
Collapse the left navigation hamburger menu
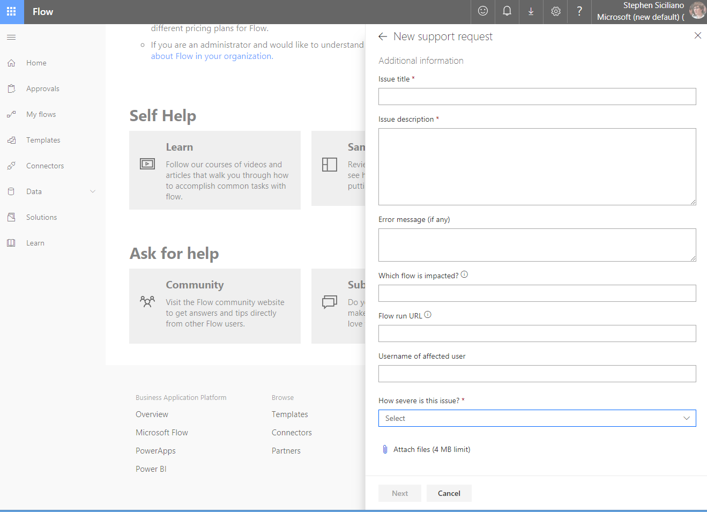[11, 37]
